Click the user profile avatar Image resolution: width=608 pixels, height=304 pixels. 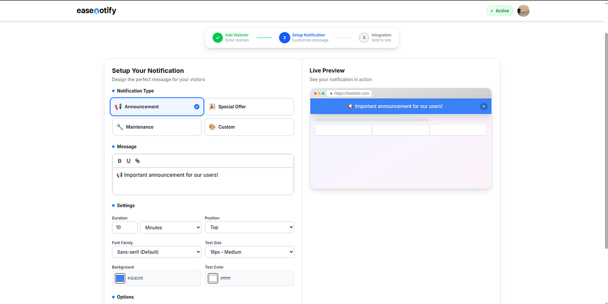pyautogui.click(x=523, y=11)
